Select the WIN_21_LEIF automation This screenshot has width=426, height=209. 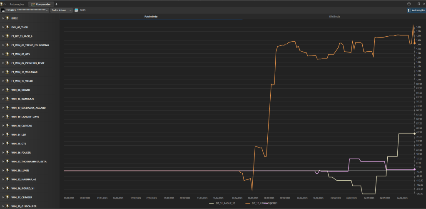tap(19, 134)
